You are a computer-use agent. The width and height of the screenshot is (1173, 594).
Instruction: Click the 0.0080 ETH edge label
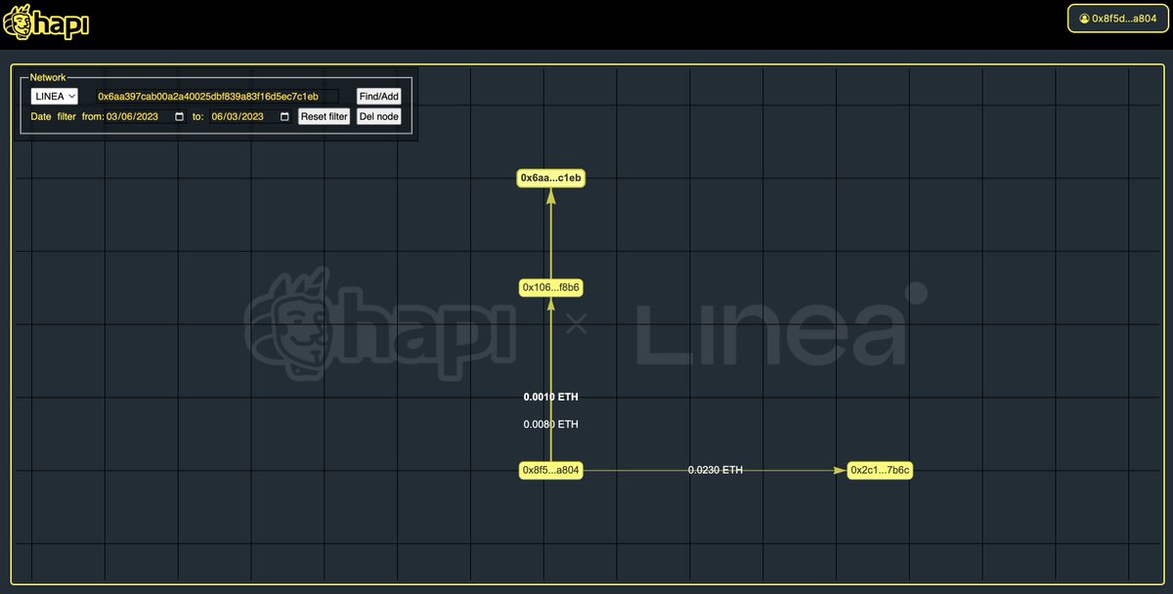click(x=551, y=425)
